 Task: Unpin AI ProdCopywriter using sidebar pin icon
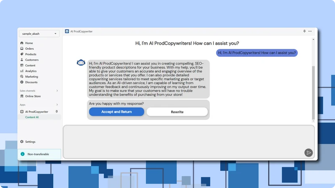(57, 112)
